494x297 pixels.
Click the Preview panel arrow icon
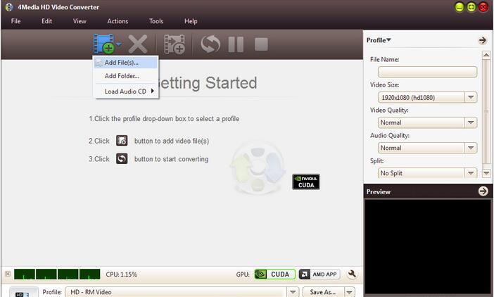coord(483,191)
